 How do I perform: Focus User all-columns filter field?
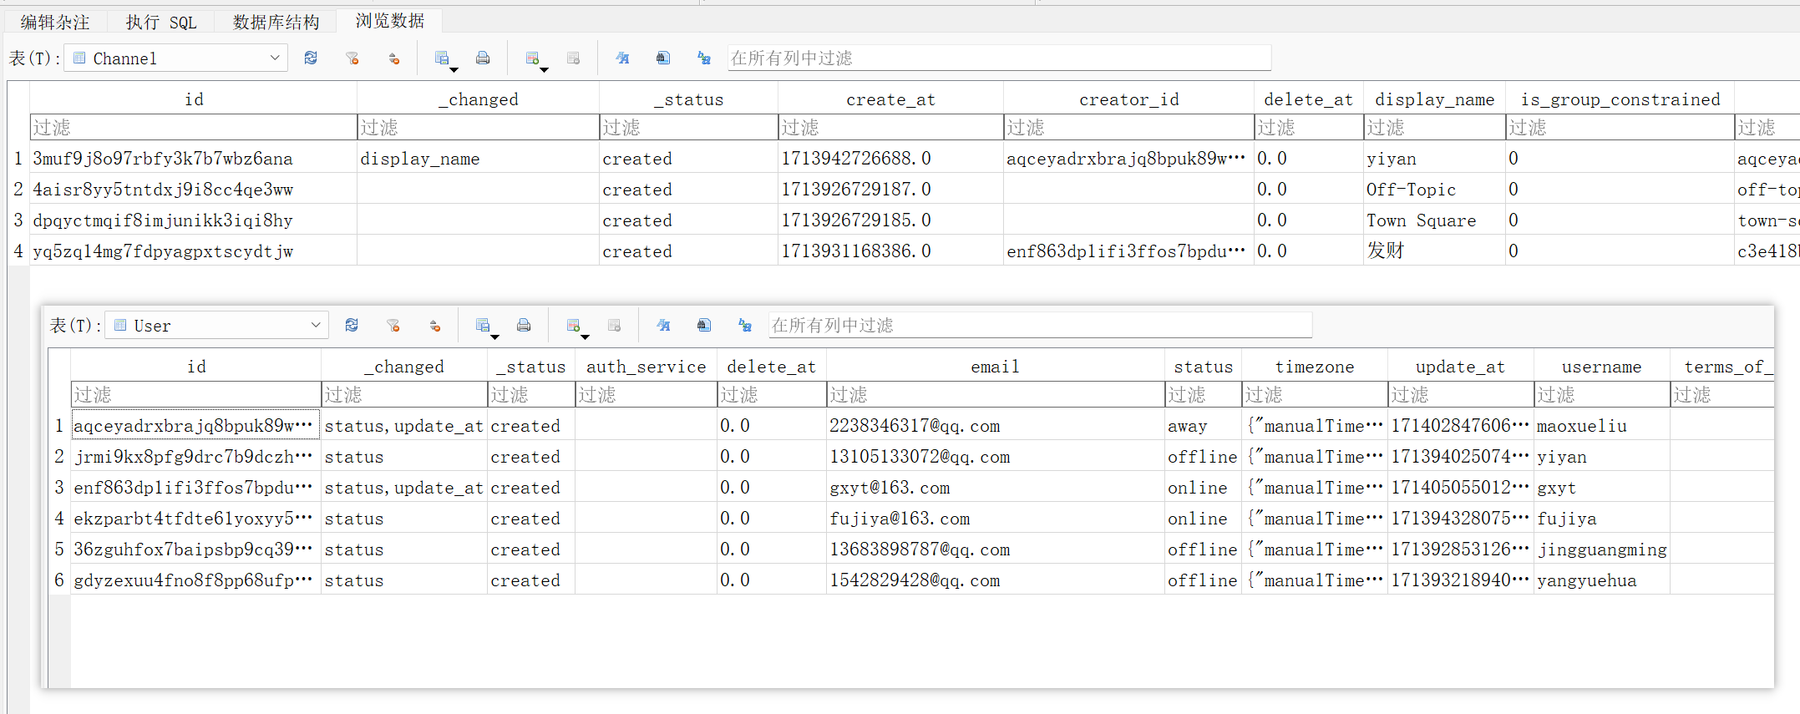[1040, 325]
